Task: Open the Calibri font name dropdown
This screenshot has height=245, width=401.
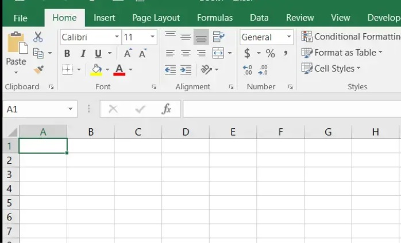Action: [117, 37]
